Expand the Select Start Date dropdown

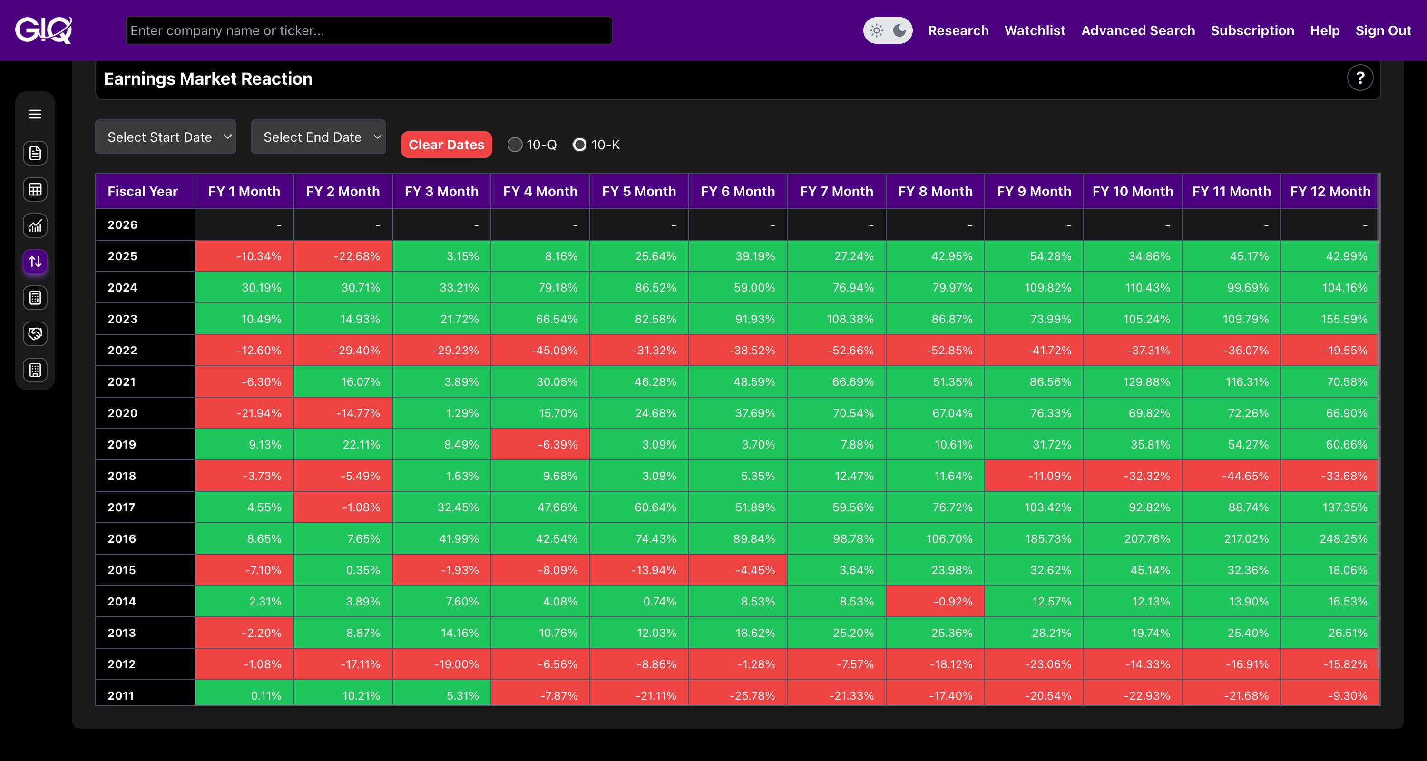pos(165,137)
